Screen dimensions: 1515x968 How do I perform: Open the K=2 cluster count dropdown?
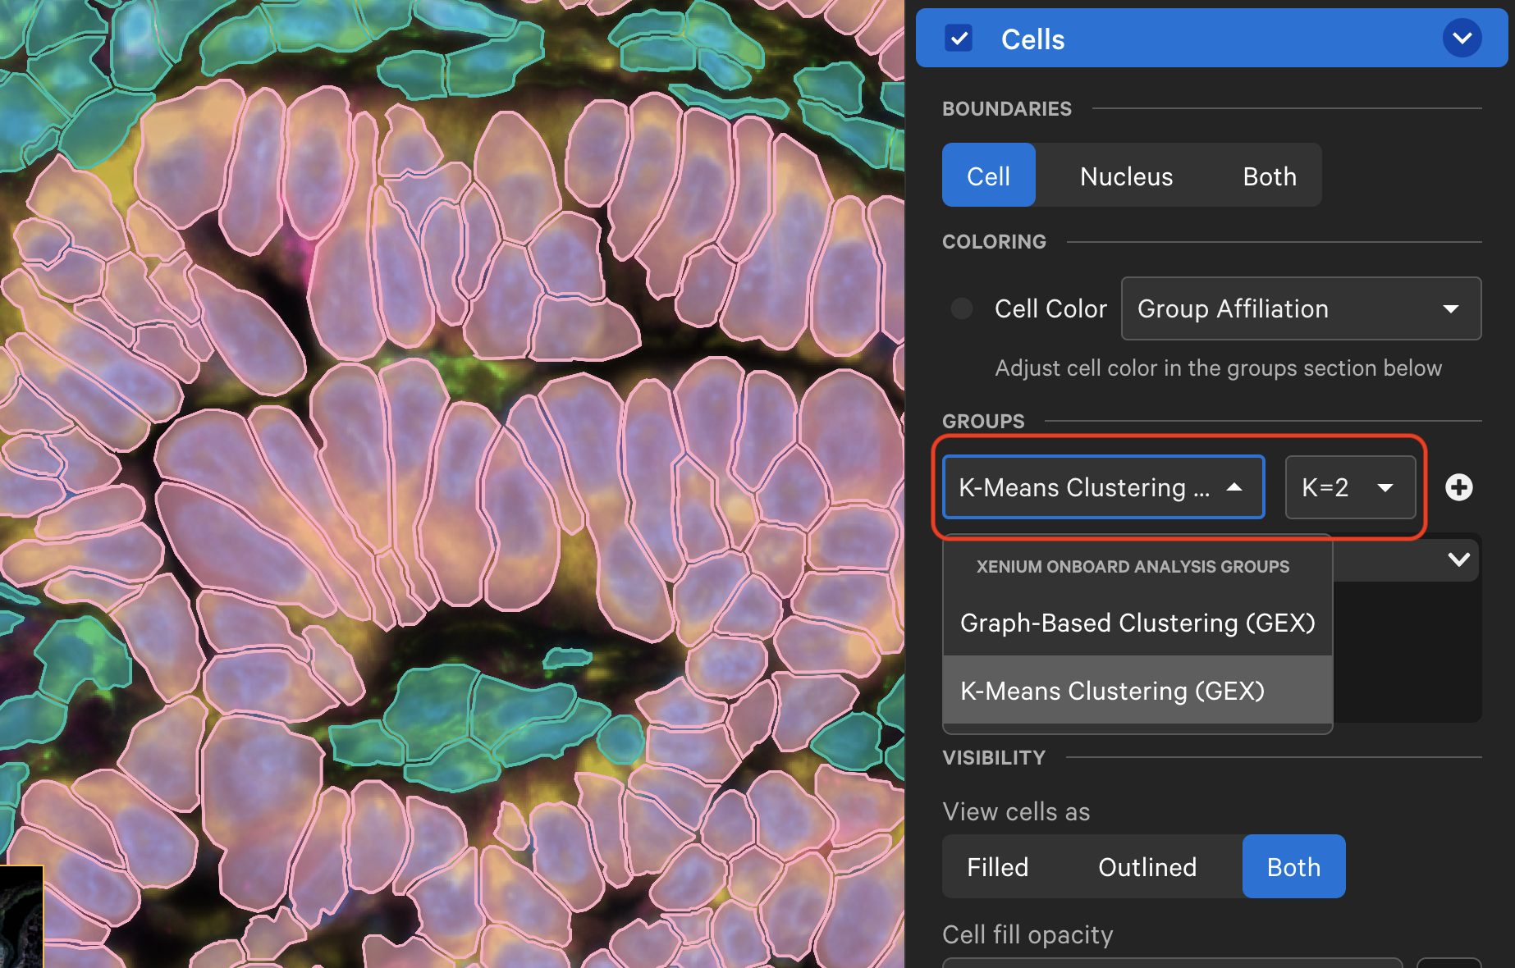click(x=1350, y=487)
